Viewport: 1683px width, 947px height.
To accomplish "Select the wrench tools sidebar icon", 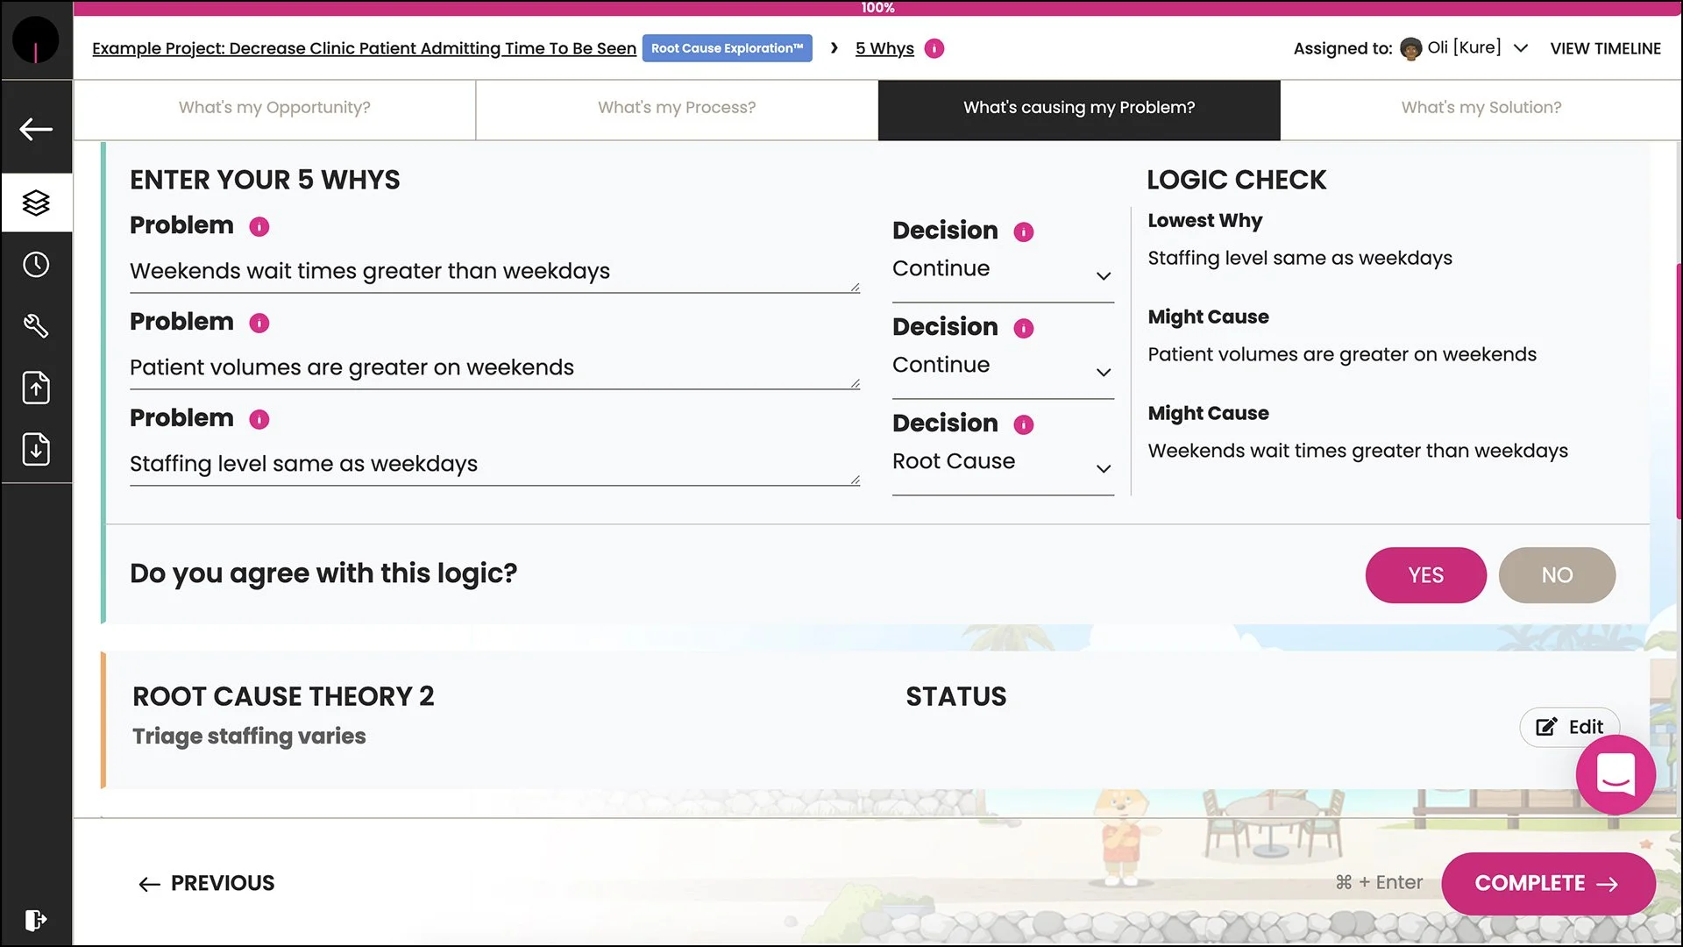I will pyautogui.click(x=36, y=326).
